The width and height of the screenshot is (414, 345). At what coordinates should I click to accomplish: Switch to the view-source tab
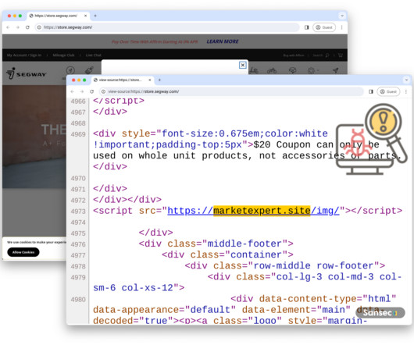pos(122,80)
